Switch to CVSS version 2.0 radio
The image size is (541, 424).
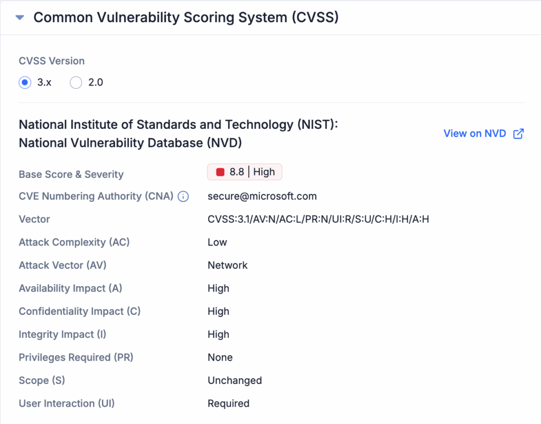point(76,83)
